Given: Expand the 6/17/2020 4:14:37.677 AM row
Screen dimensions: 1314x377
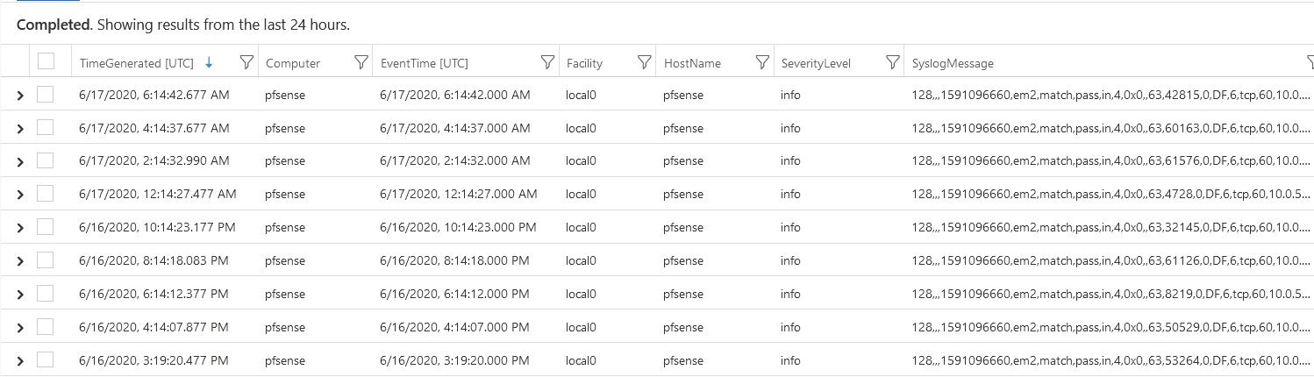Looking at the screenshot, I should point(19,128).
